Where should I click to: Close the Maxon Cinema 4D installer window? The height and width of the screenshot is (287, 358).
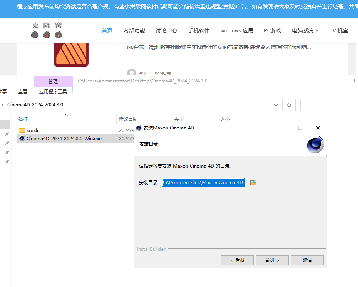point(318,128)
